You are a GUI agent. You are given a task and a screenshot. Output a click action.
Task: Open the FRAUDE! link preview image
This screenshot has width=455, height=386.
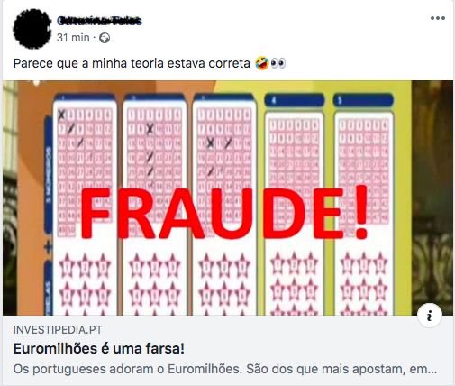tap(228, 198)
